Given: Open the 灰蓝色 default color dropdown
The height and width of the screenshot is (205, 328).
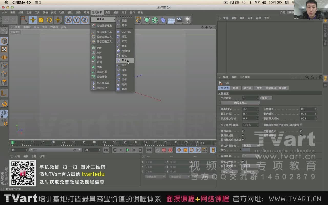Looking at the screenshot, I should click(251, 145).
